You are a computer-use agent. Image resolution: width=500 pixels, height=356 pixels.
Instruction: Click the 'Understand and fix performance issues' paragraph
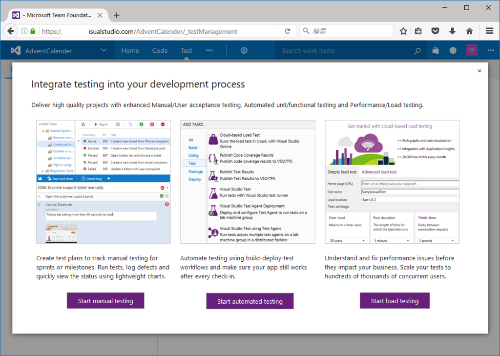pos(390,267)
